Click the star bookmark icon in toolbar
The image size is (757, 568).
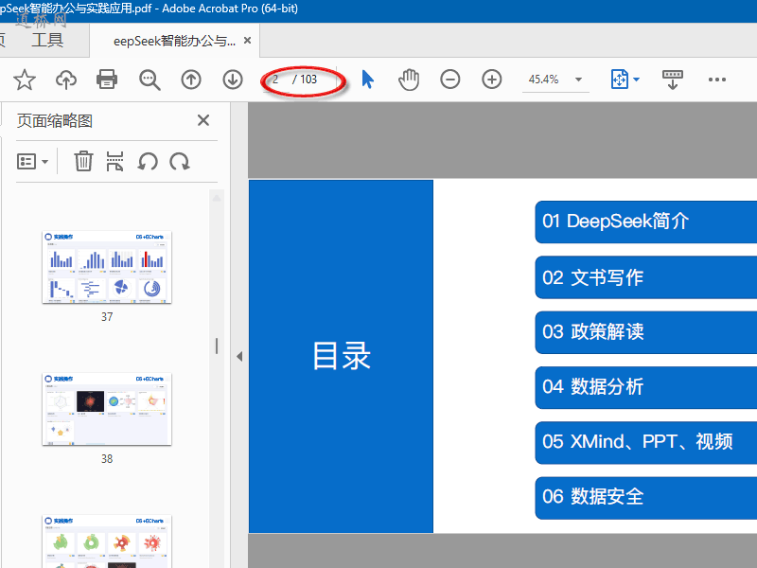pyautogui.click(x=25, y=80)
